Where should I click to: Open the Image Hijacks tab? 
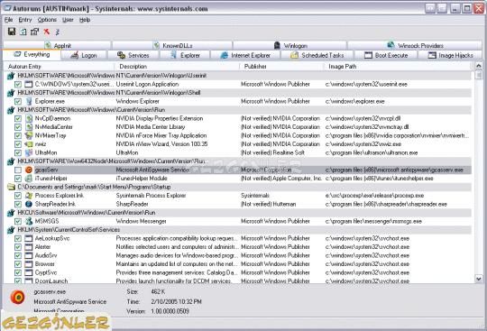pyautogui.click(x=450, y=55)
